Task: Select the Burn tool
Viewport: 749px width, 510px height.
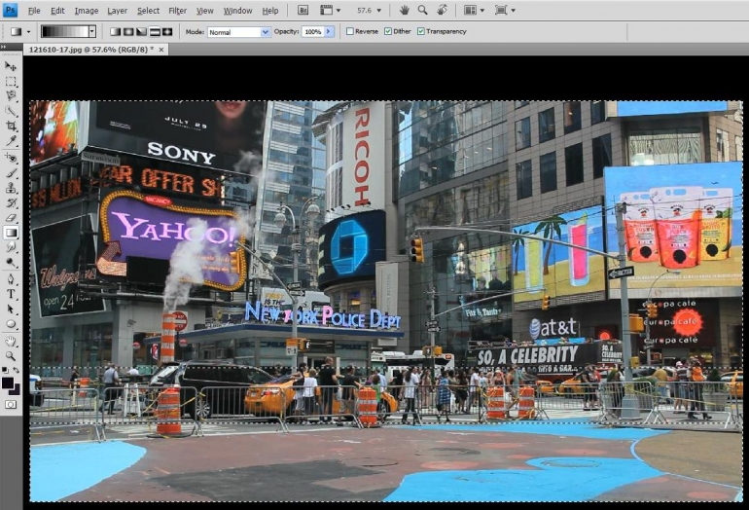Action: [x=11, y=263]
